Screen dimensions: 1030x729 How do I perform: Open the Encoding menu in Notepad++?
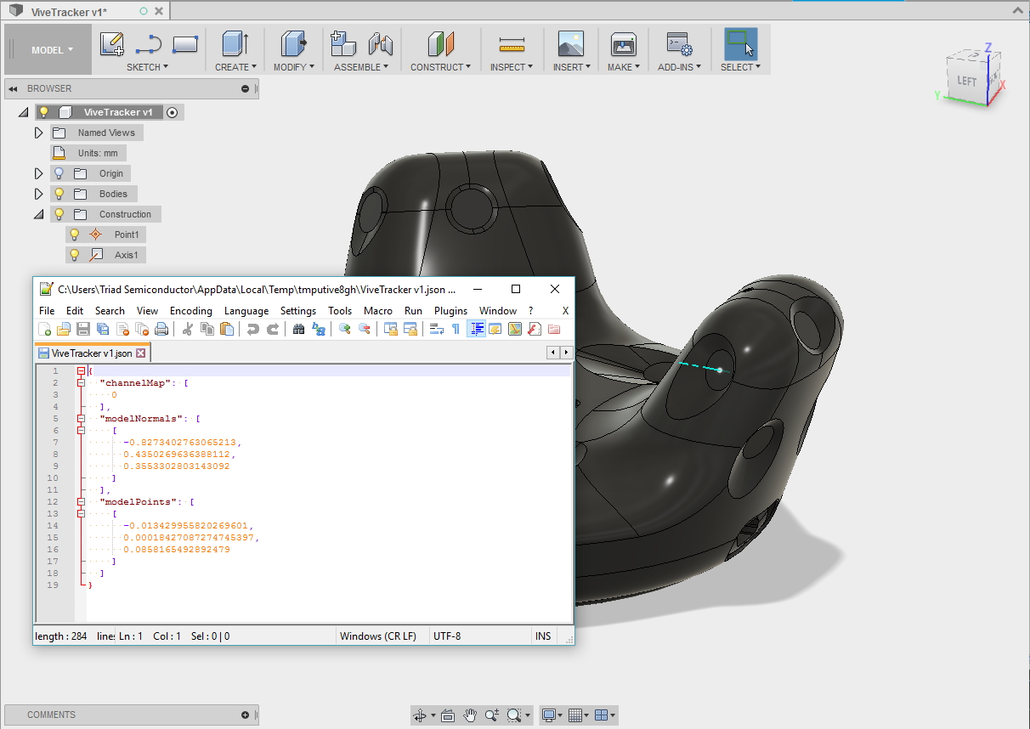[191, 311]
